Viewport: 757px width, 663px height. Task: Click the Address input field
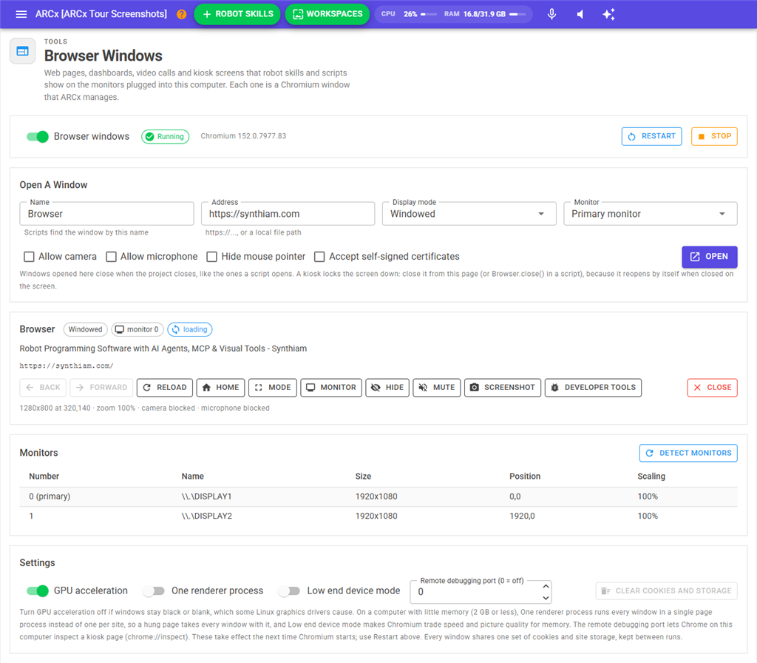point(288,214)
